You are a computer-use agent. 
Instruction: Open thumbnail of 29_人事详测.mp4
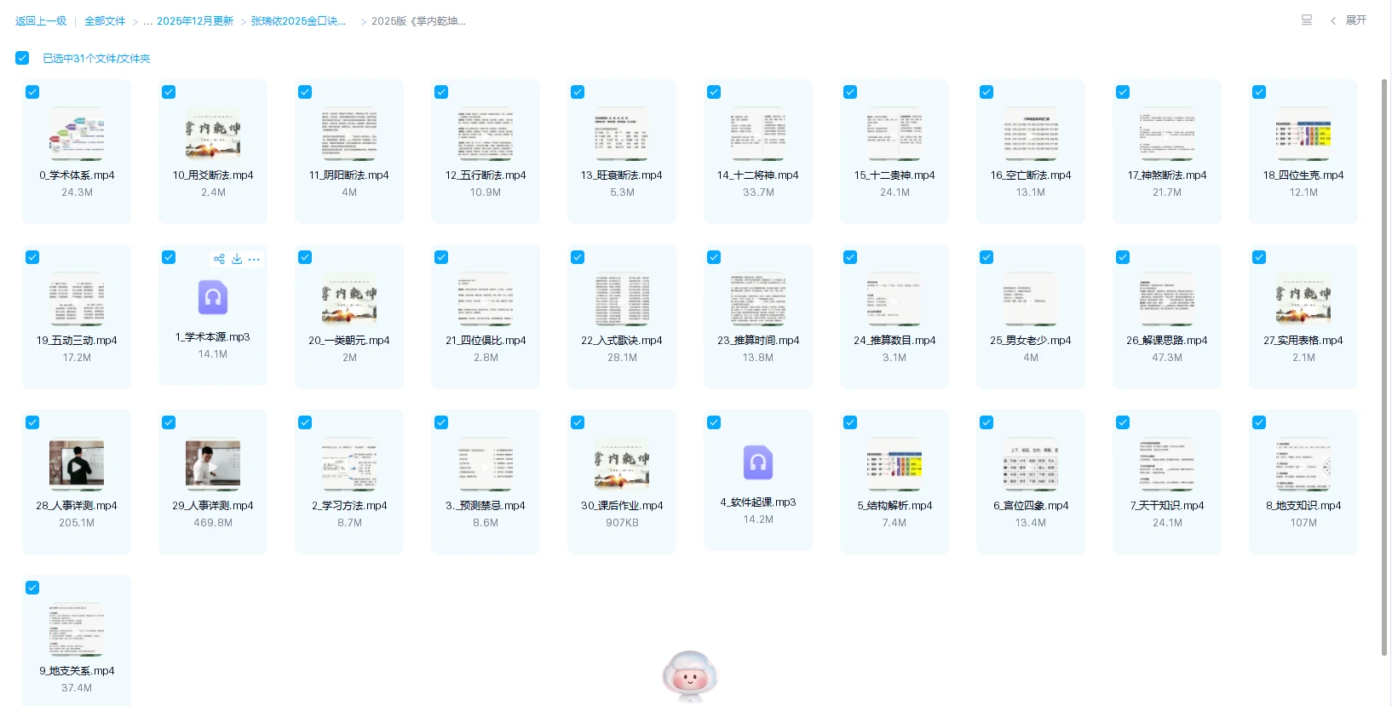click(213, 464)
